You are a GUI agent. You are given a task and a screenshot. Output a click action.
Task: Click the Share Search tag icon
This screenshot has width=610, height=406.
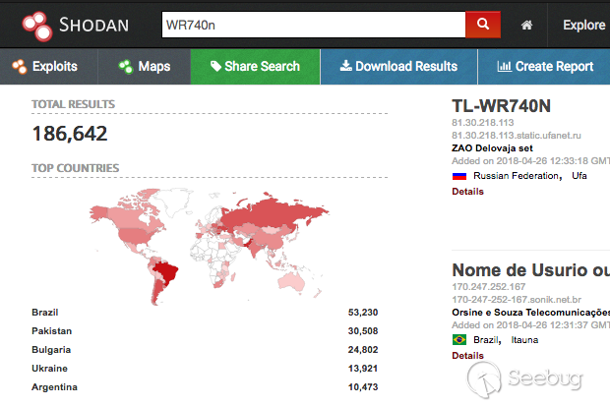215,66
